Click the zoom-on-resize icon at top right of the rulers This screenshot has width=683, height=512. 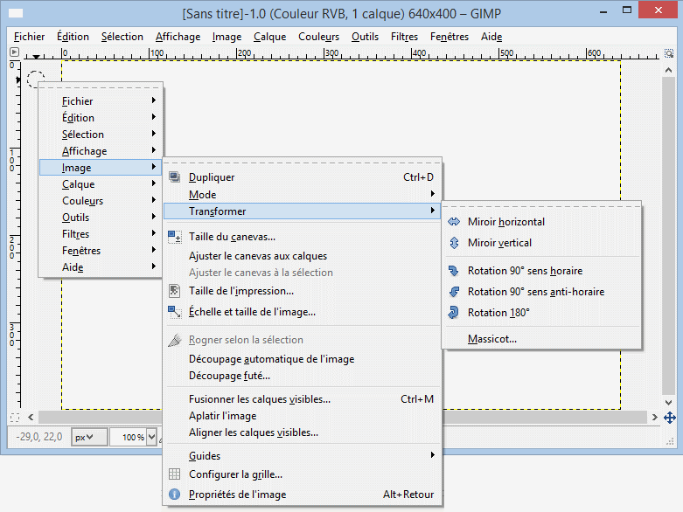tap(669, 53)
